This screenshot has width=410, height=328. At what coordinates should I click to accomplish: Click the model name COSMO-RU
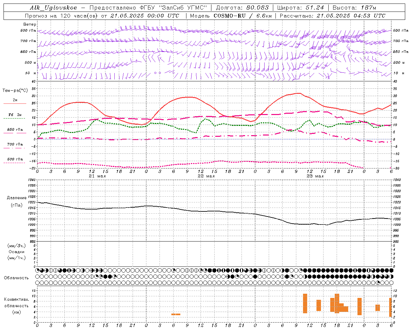tap(230, 16)
